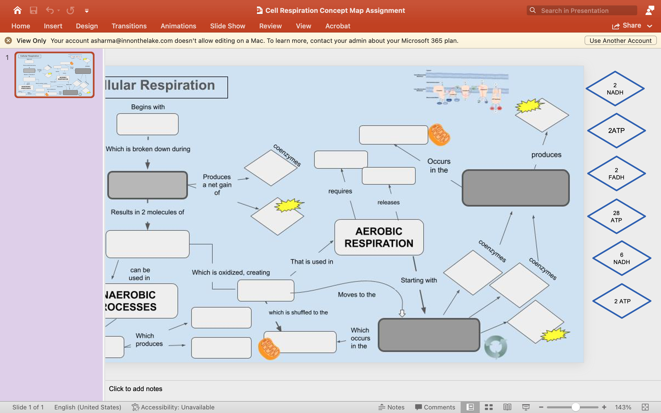The width and height of the screenshot is (661, 413).
Task: Click the Use Another Account button
Action: tap(620, 41)
